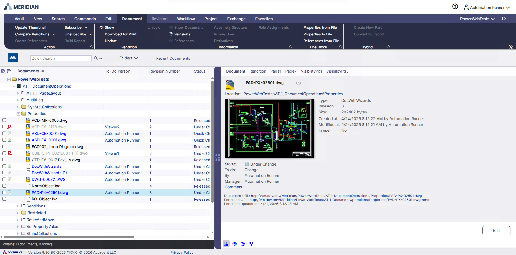Click the horizontal scrollbar of the document list

[x=69, y=237]
